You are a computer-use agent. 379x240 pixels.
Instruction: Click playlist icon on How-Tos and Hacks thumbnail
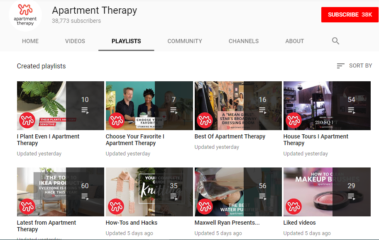(x=174, y=196)
